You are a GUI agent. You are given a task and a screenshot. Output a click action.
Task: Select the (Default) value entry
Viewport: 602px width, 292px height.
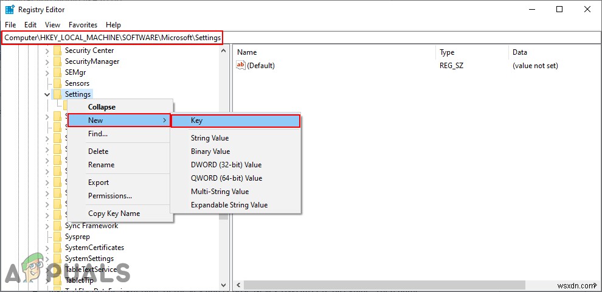pos(261,66)
